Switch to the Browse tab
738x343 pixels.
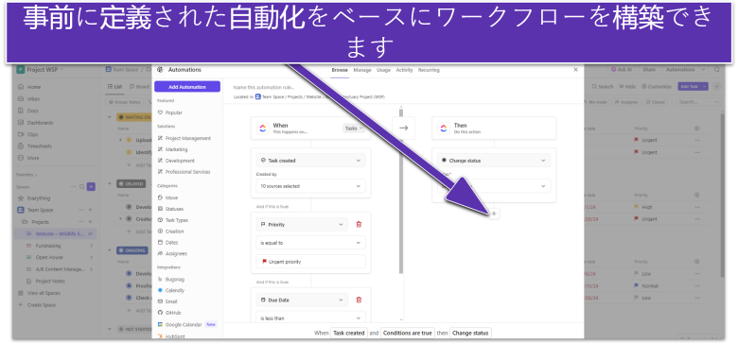[x=340, y=70]
